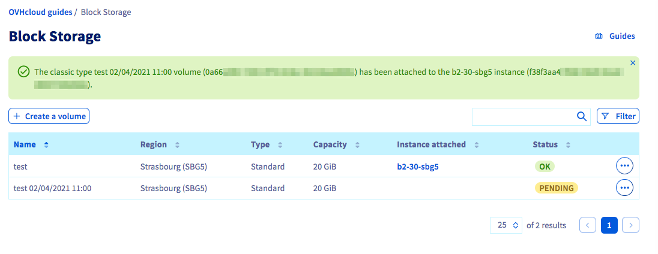
Task: Sort table by Region column
Action: coord(177,145)
